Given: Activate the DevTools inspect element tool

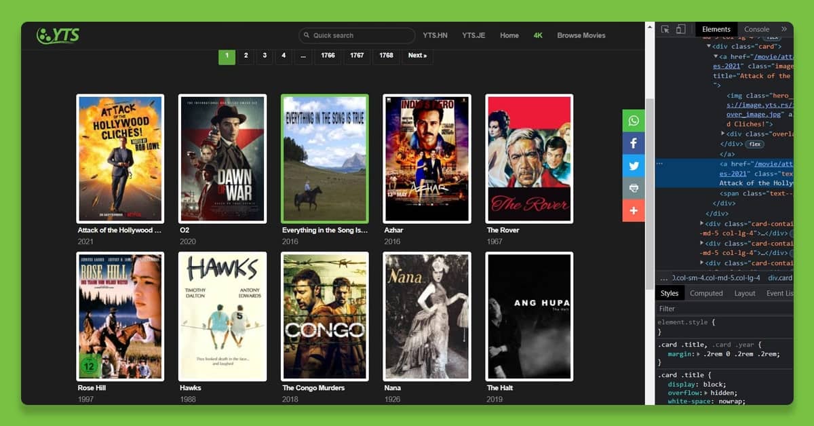Looking at the screenshot, I should point(665,29).
